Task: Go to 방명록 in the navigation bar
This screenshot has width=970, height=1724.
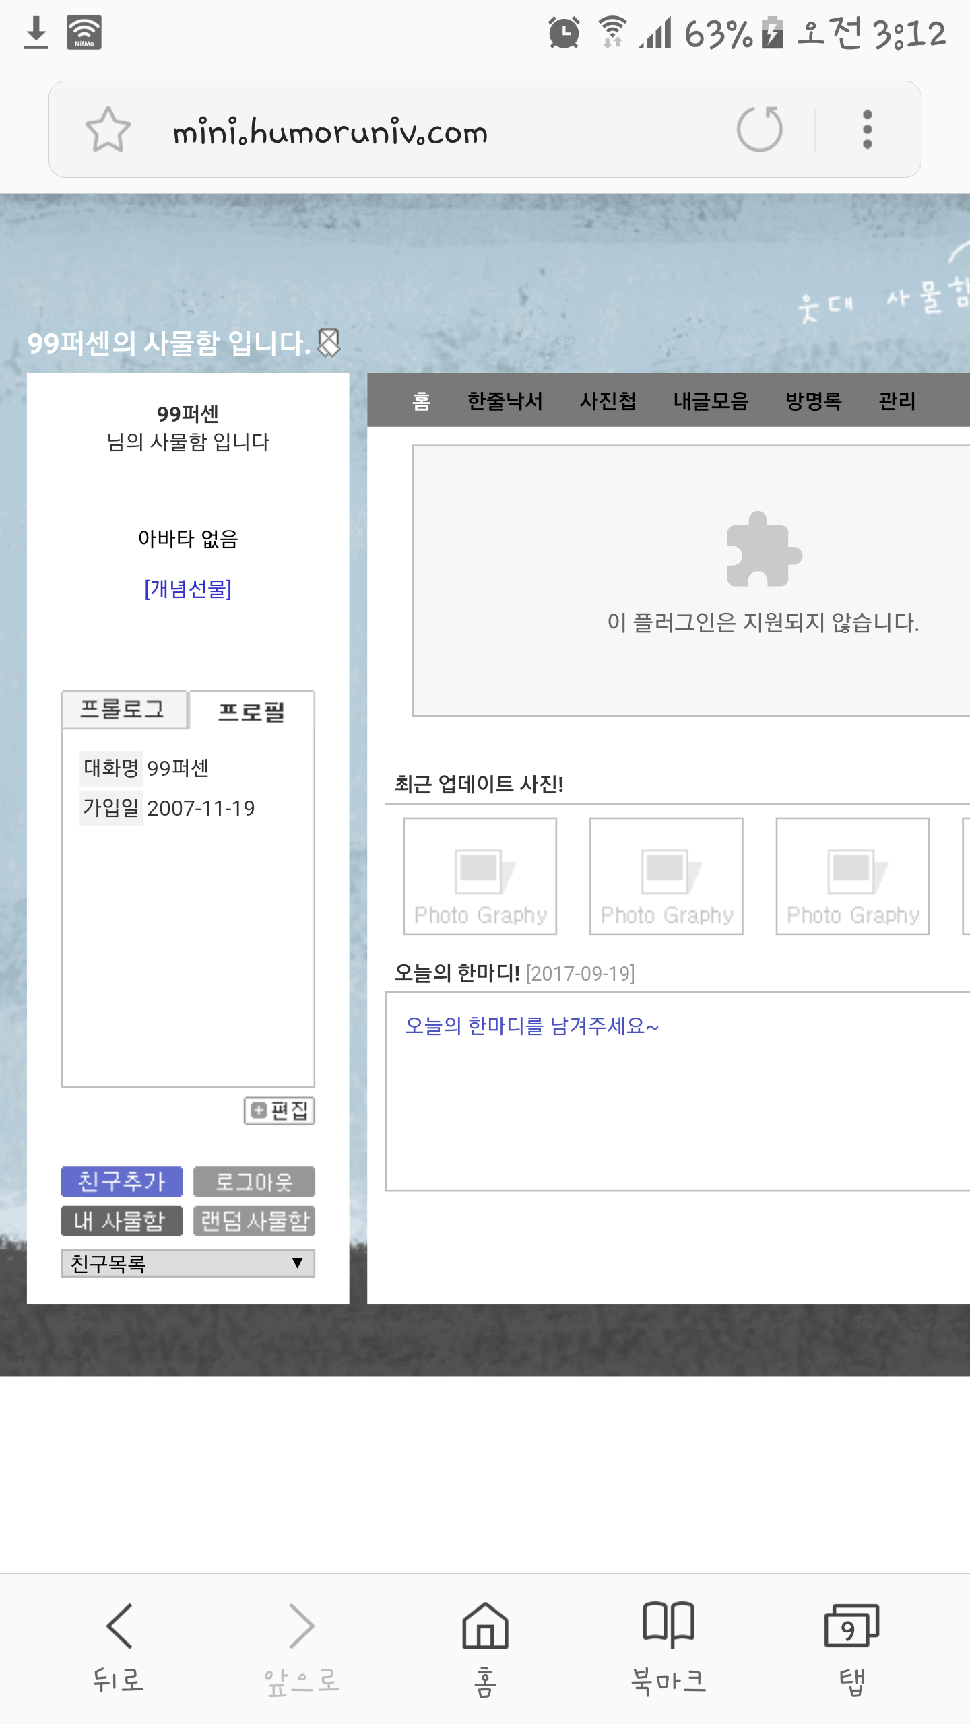Action: (813, 401)
